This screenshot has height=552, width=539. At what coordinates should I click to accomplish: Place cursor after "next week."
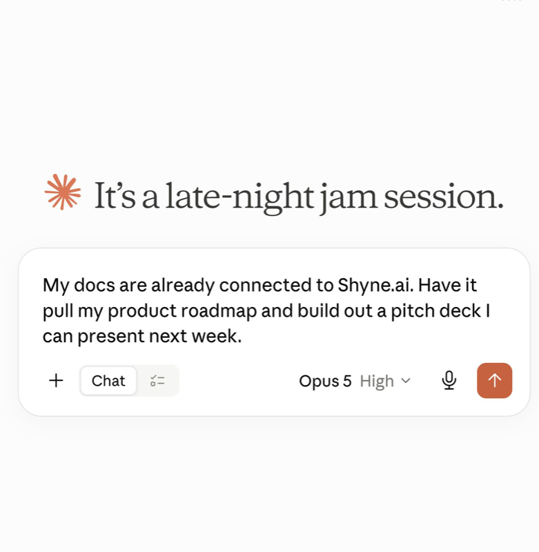pos(242,336)
